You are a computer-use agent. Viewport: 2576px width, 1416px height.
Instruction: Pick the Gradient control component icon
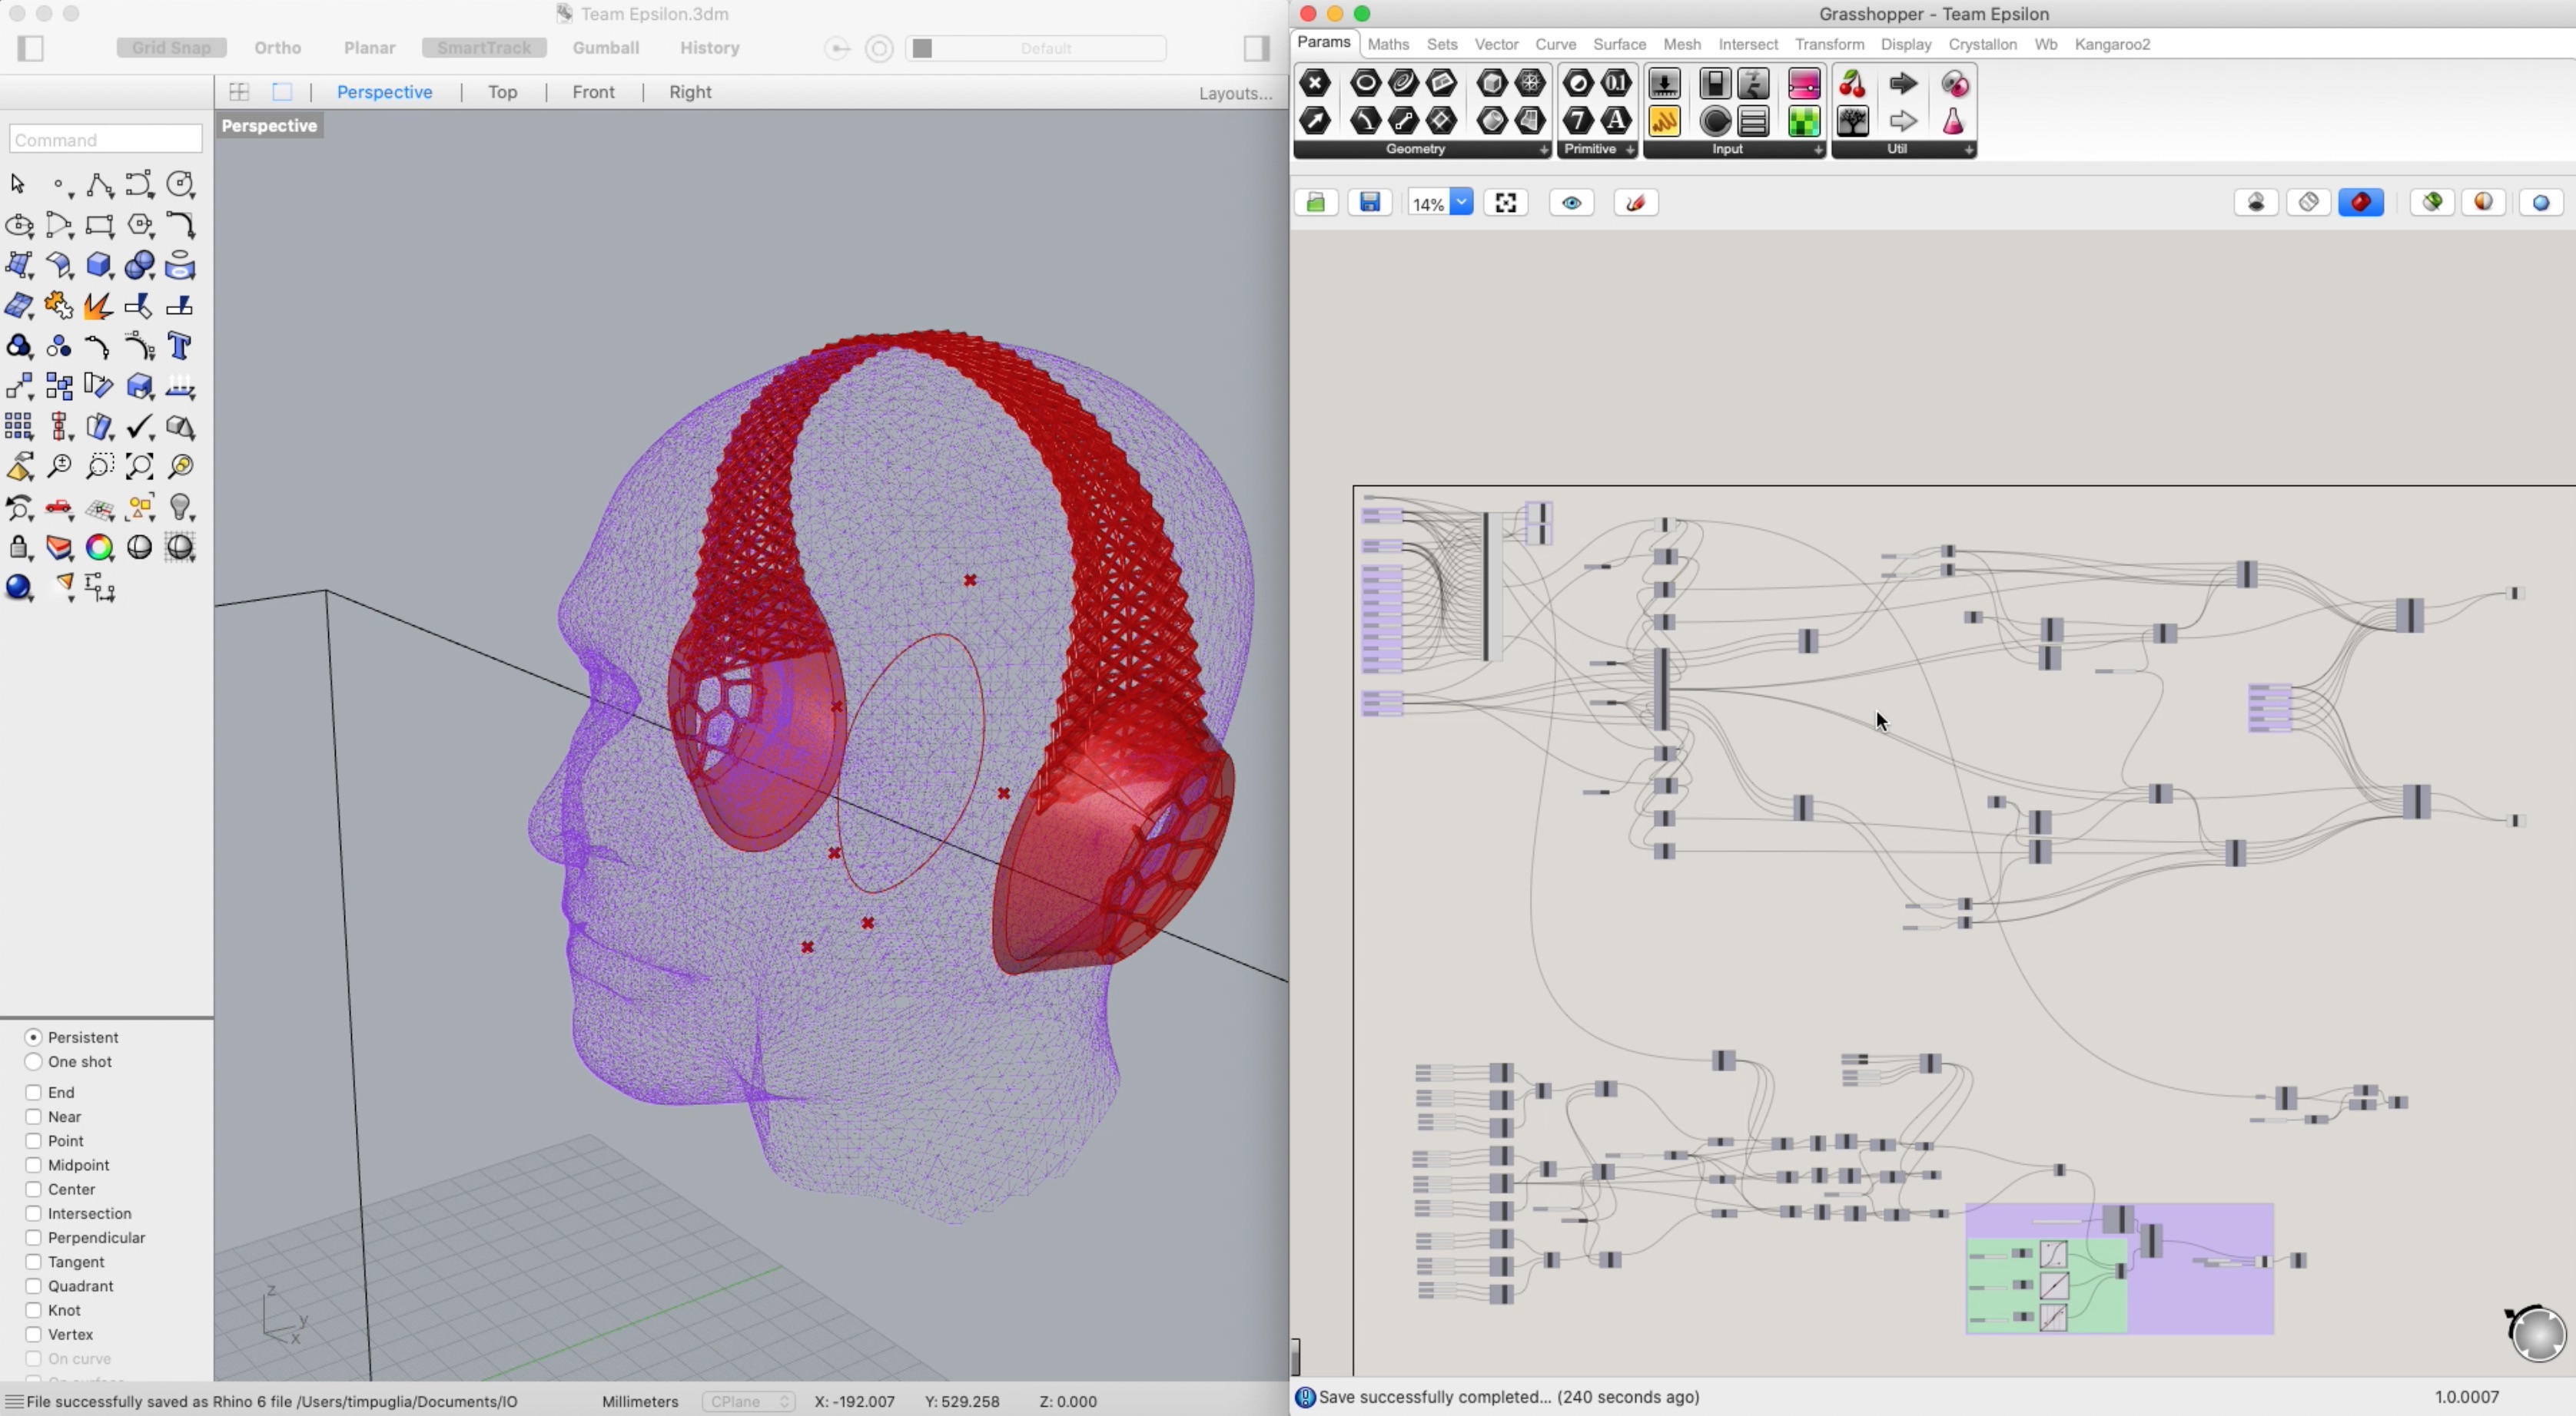pos(1803,84)
